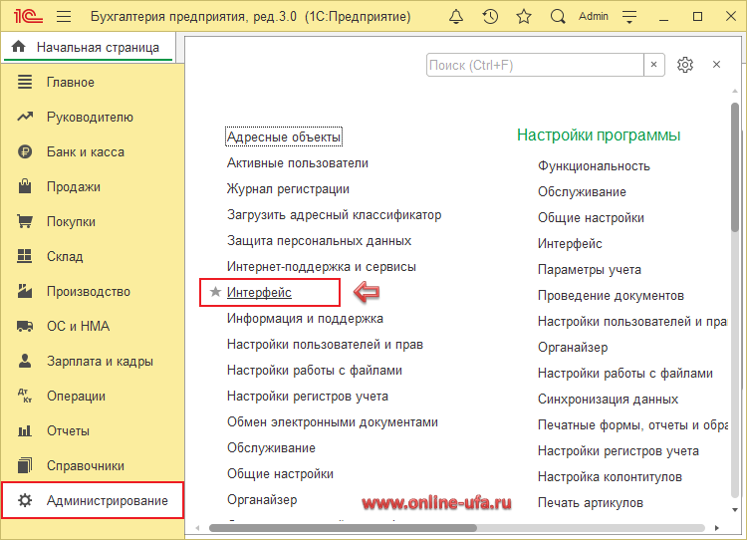Click the magnifier search icon in title bar
The height and width of the screenshot is (540, 747).
click(558, 17)
